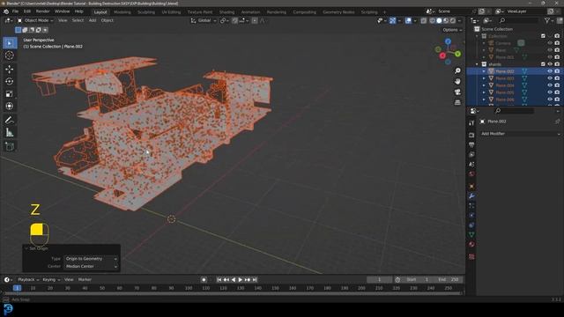Screen dimensions: 564x317
Task: Select the Rotate tool
Action: pos(10,81)
